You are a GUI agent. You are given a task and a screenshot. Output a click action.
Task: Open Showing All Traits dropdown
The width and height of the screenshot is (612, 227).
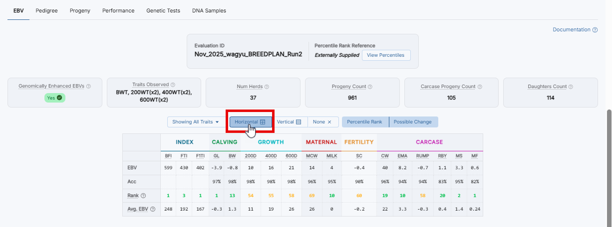click(x=196, y=122)
